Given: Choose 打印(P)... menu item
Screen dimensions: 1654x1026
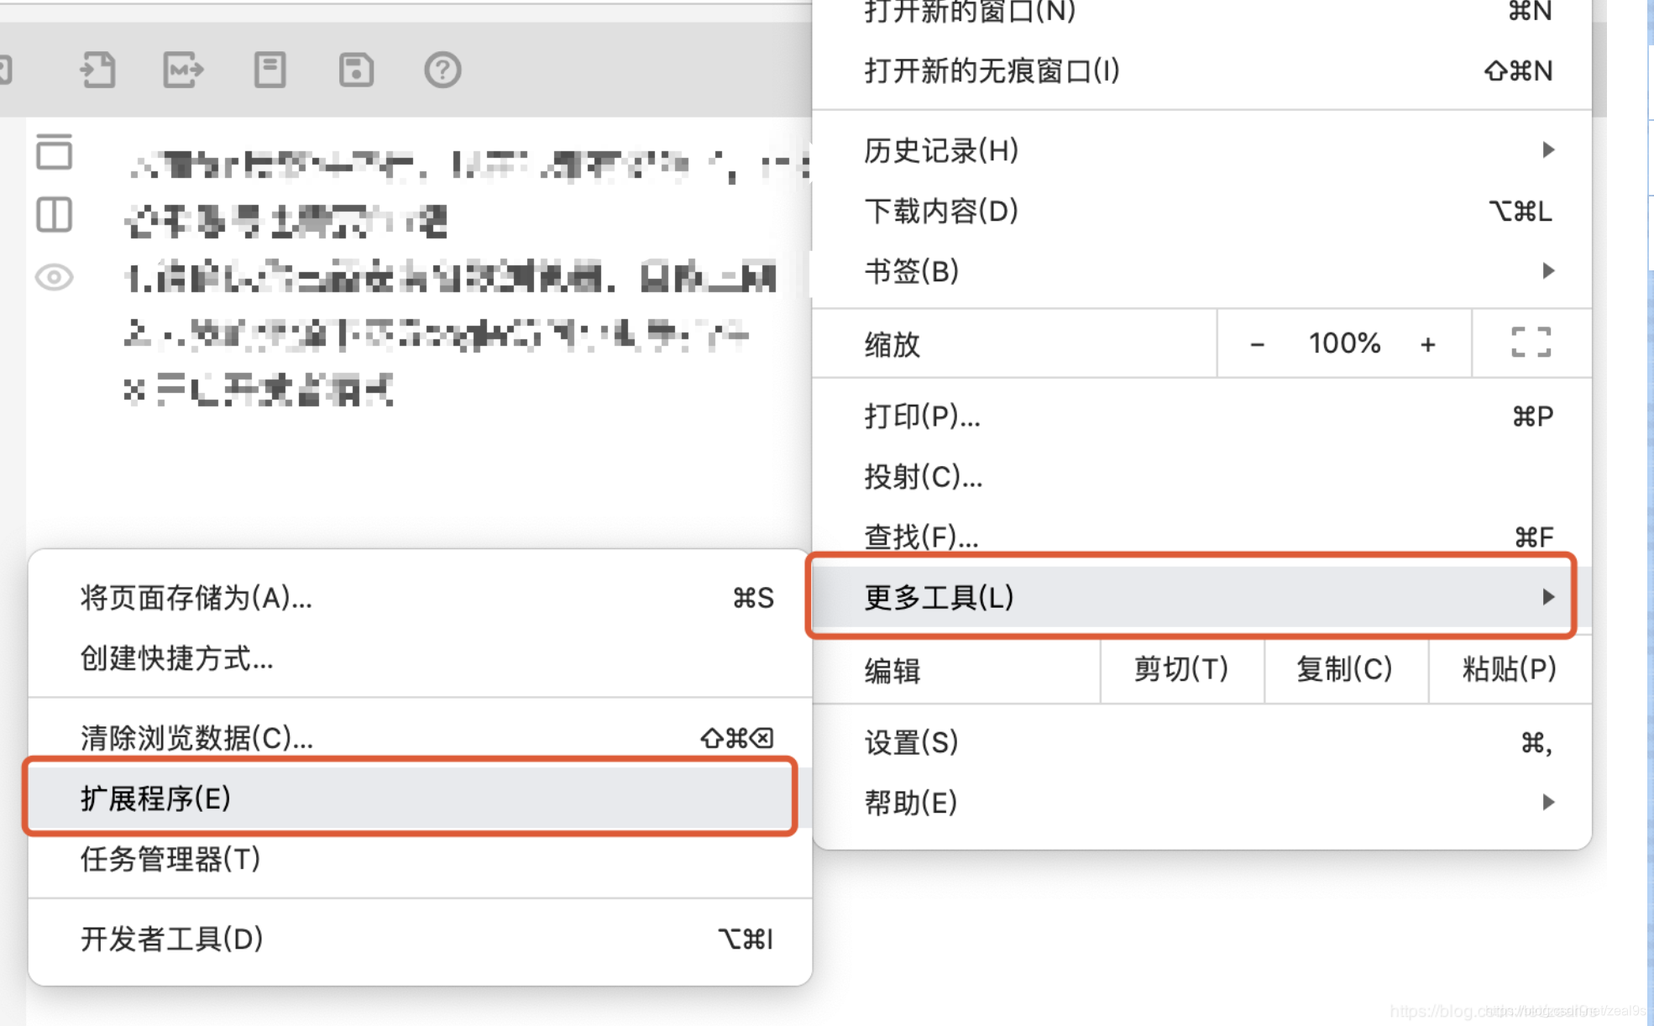Looking at the screenshot, I should 1202,416.
